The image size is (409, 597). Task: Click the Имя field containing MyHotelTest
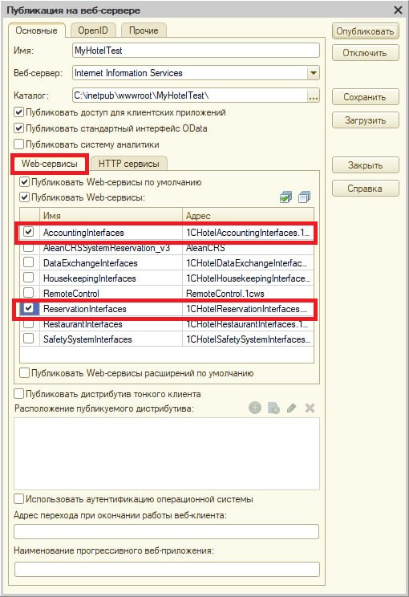coord(196,51)
